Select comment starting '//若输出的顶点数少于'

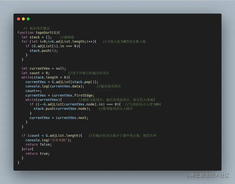coord(122,136)
